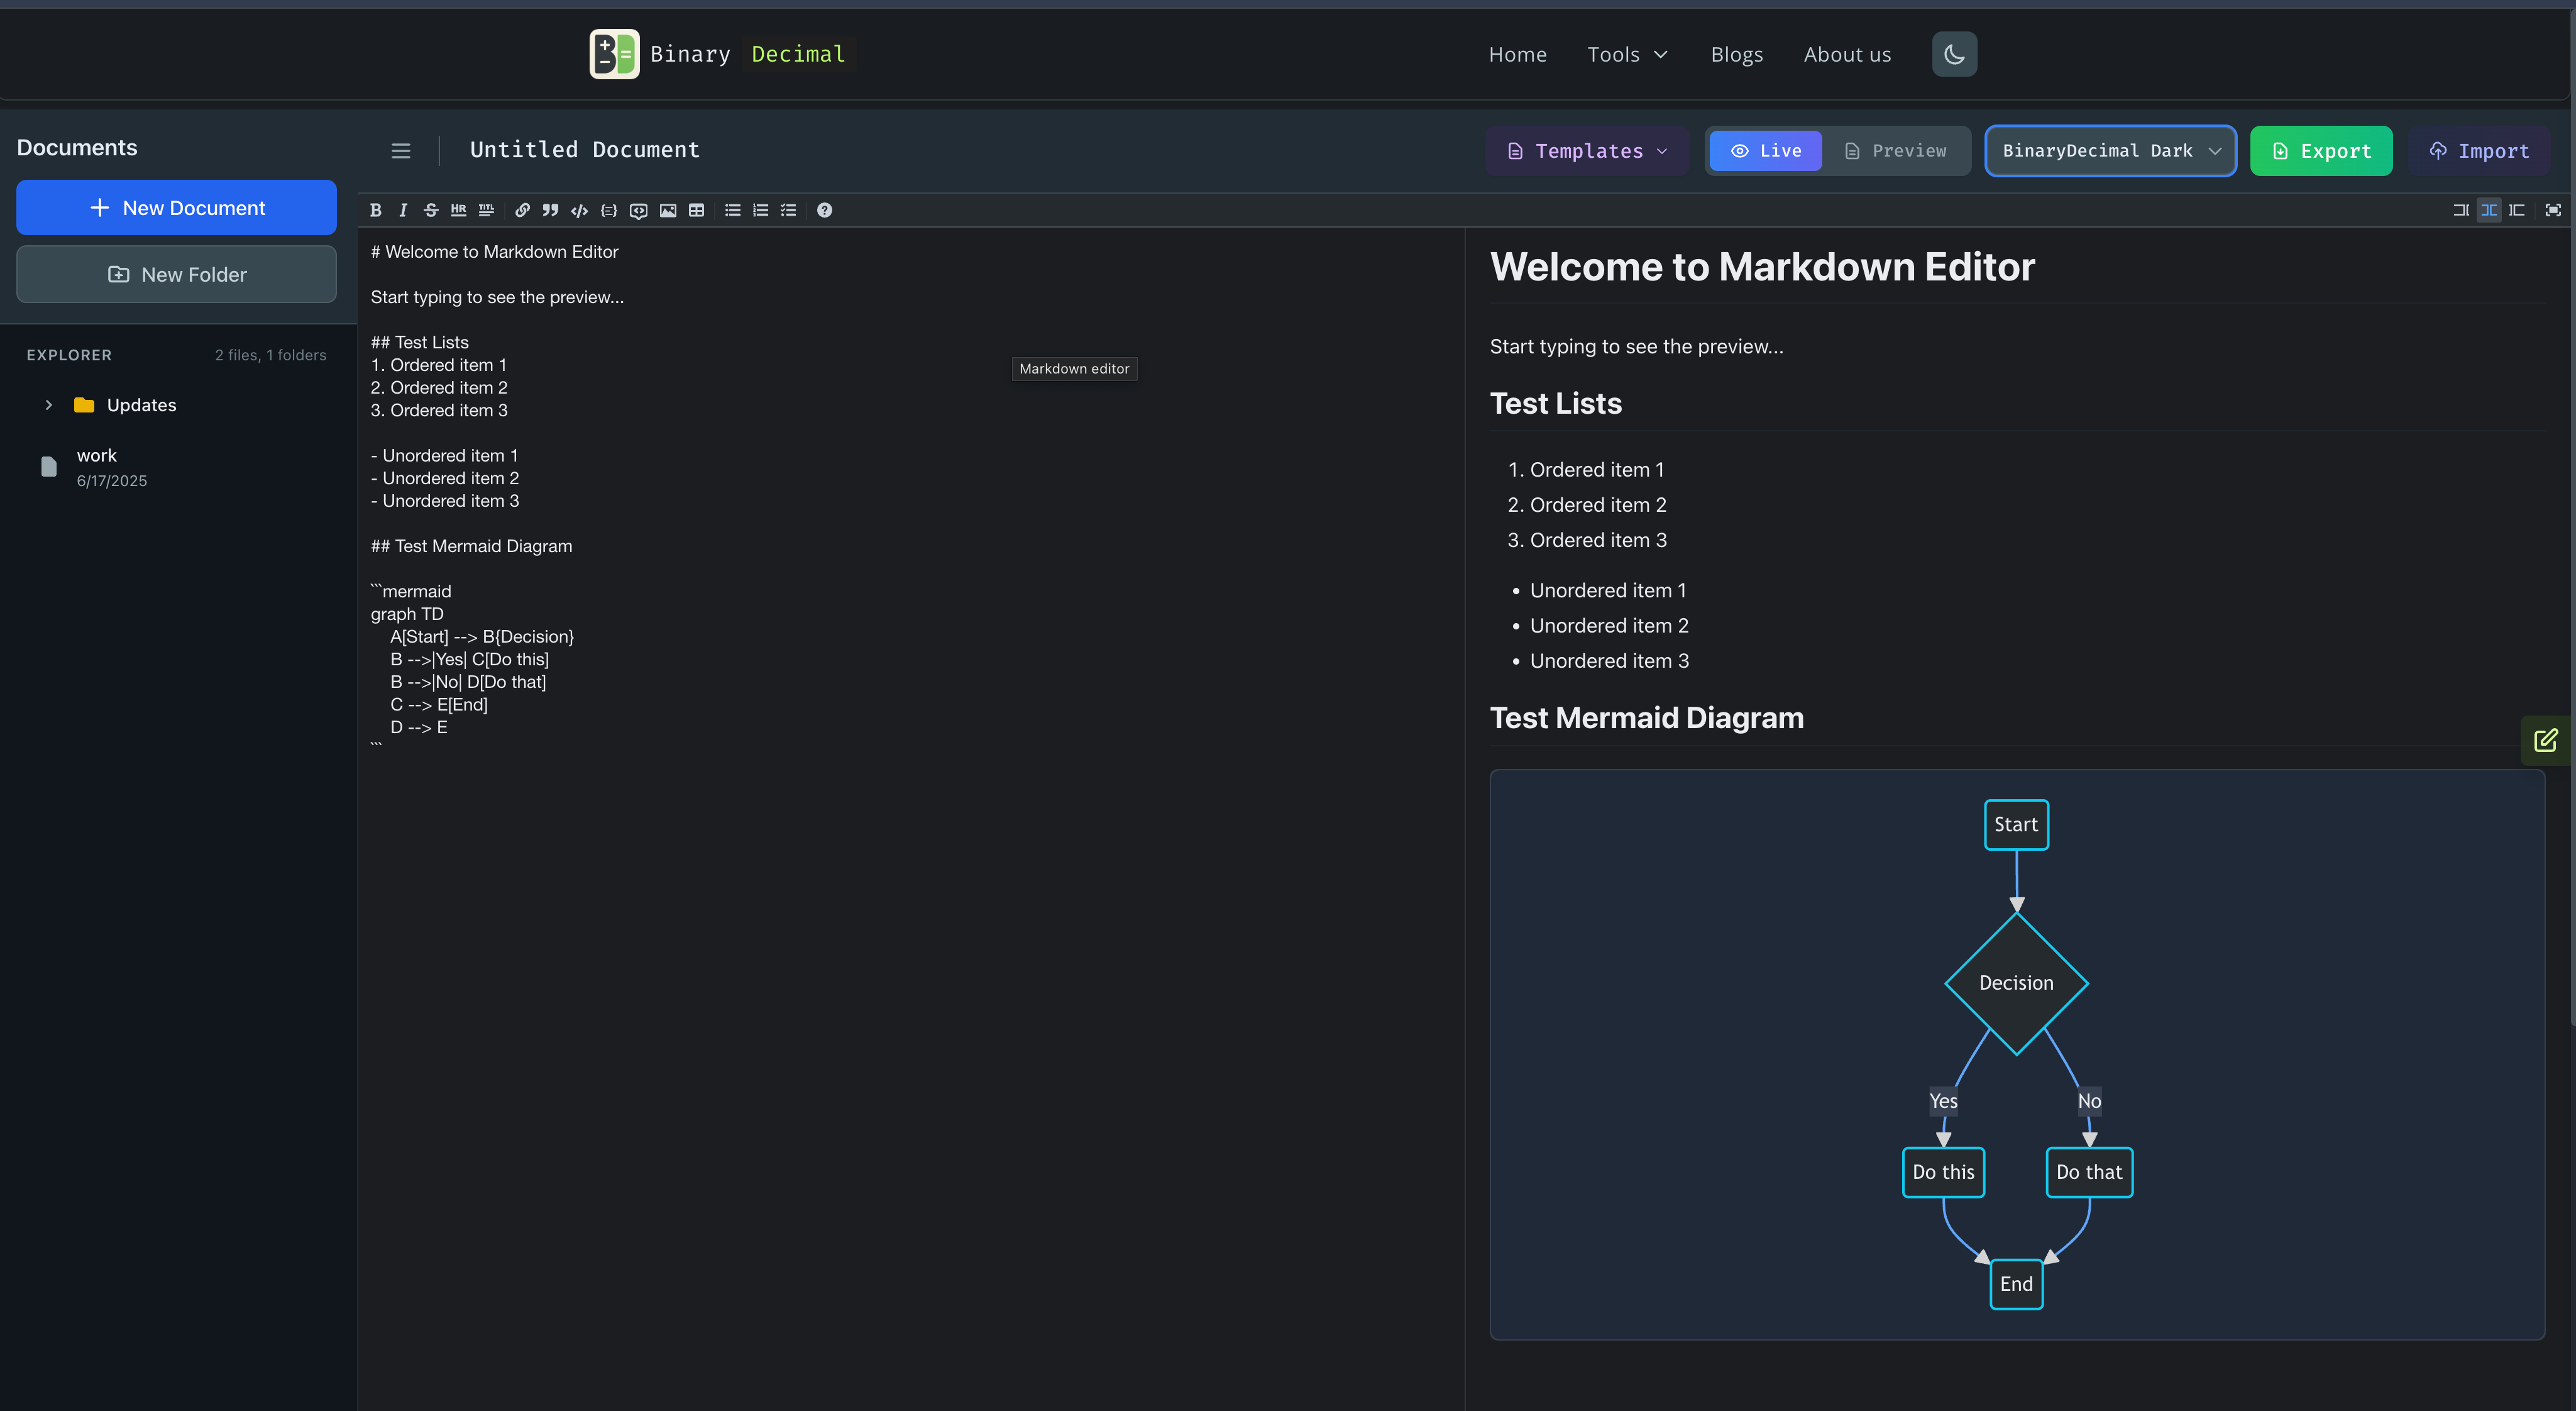
Task: Go to the Home page
Action: (x=1517, y=54)
